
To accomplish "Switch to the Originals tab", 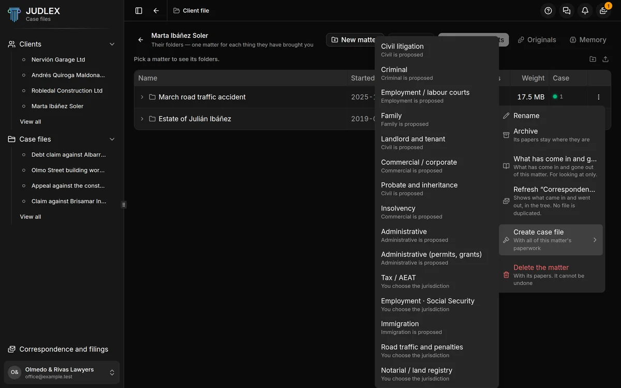I will point(537,40).
